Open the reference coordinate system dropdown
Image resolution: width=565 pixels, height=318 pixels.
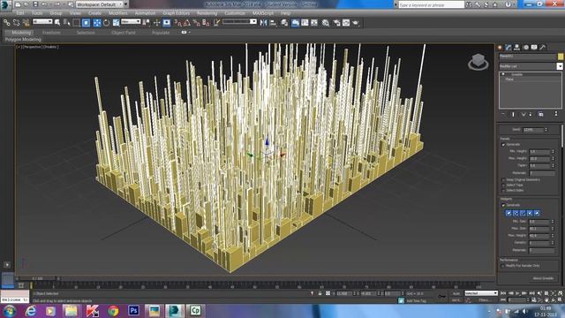point(131,22)
